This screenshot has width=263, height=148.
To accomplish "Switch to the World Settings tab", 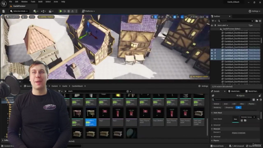I will pyautogui.click(x=235, y=91).
